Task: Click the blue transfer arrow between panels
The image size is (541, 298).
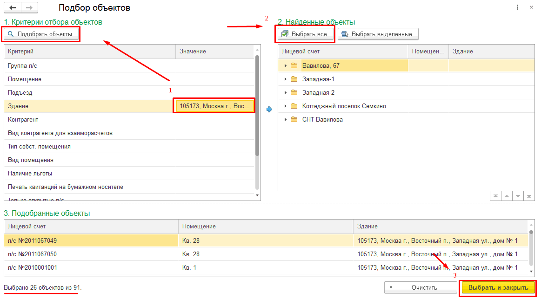Action: 269,109
